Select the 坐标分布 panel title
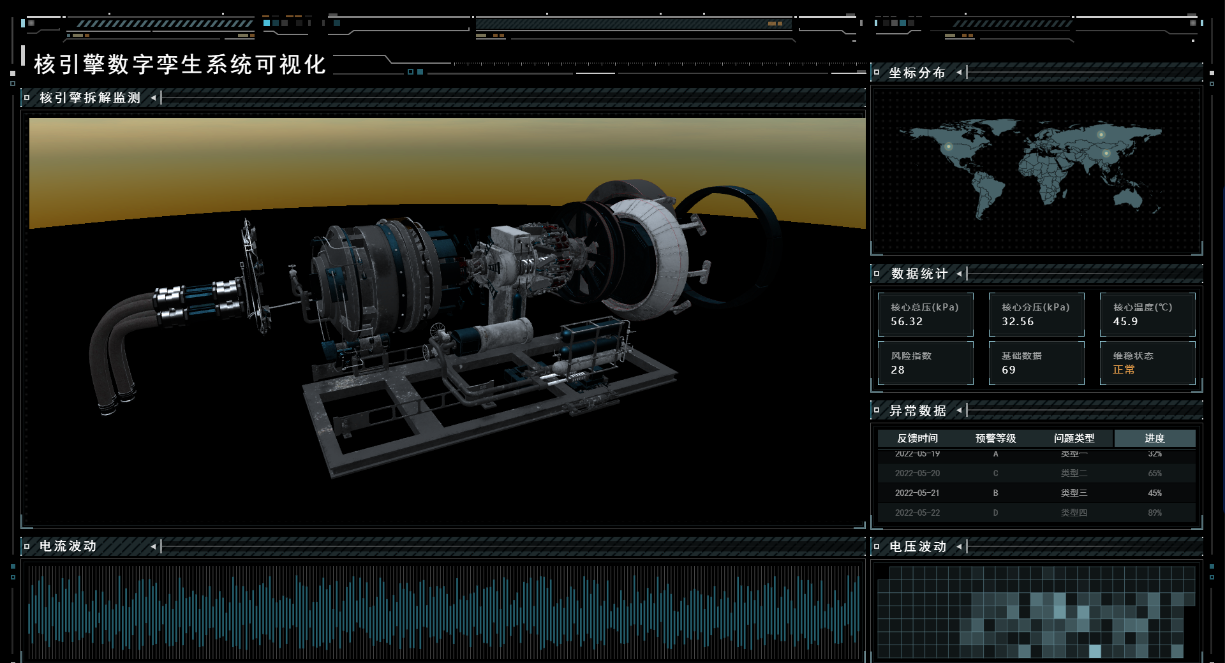Screen dimensions: 1225x663 point(917,73)
